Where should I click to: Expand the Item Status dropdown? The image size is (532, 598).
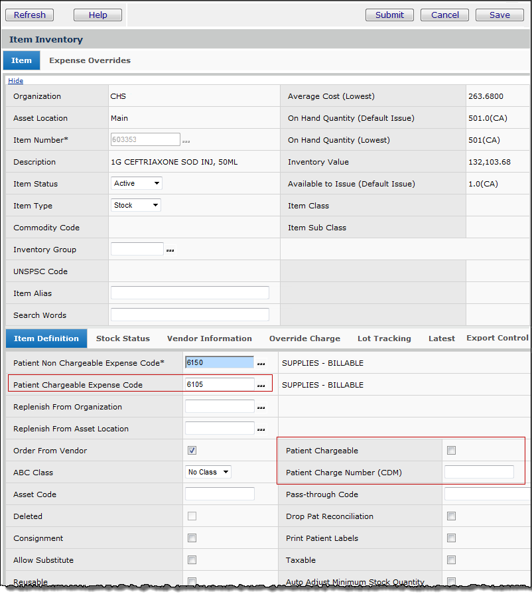pos(136,183)
